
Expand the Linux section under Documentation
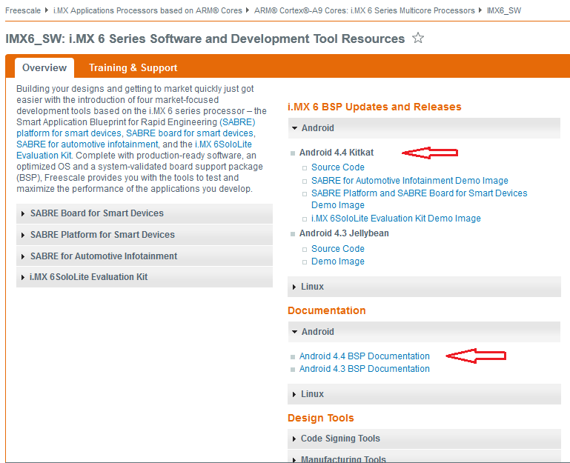point(424,394)
